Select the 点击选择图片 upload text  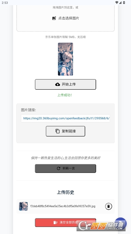click(69, 18)
